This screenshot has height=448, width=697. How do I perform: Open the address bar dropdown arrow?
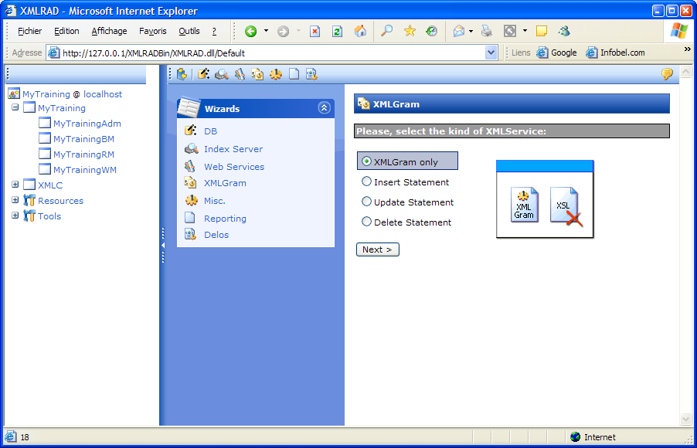coord(491,53)
